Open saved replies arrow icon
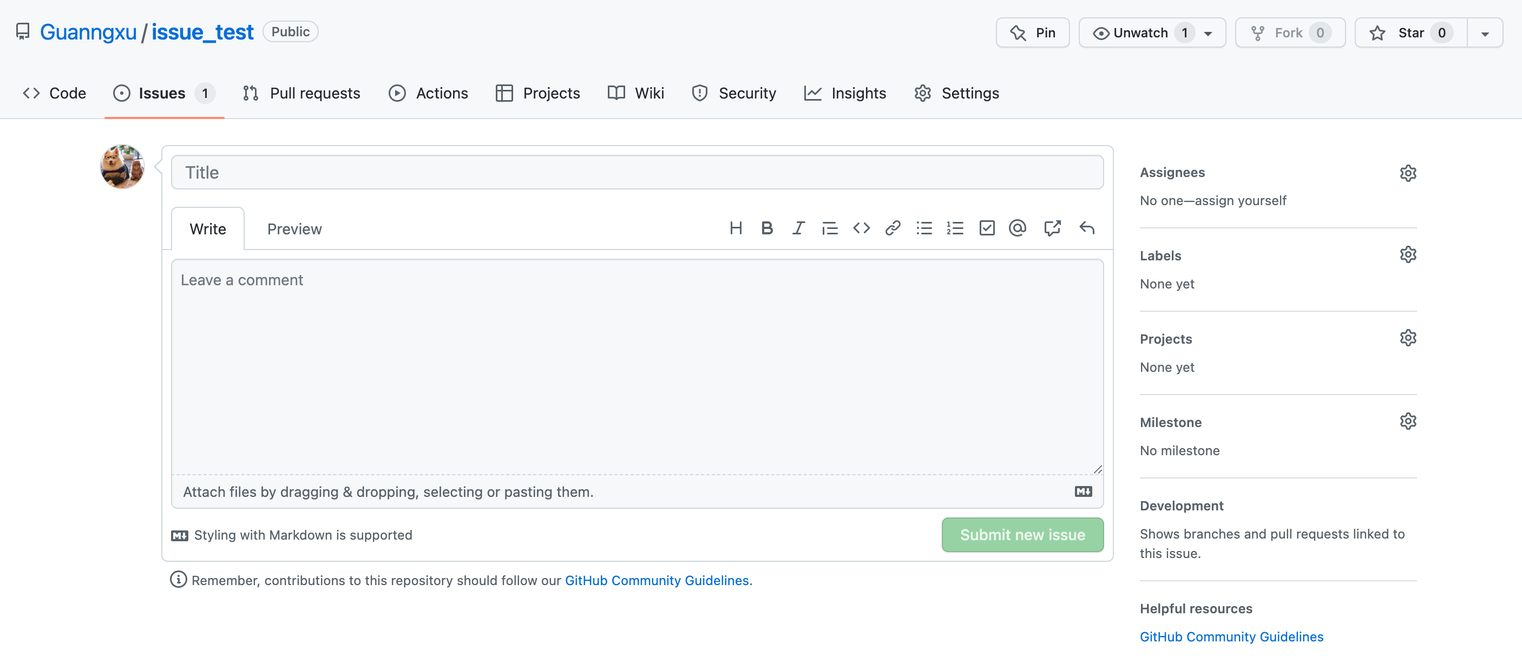The width and height of the screenshot is (1522, 656). pos(1086,228)
